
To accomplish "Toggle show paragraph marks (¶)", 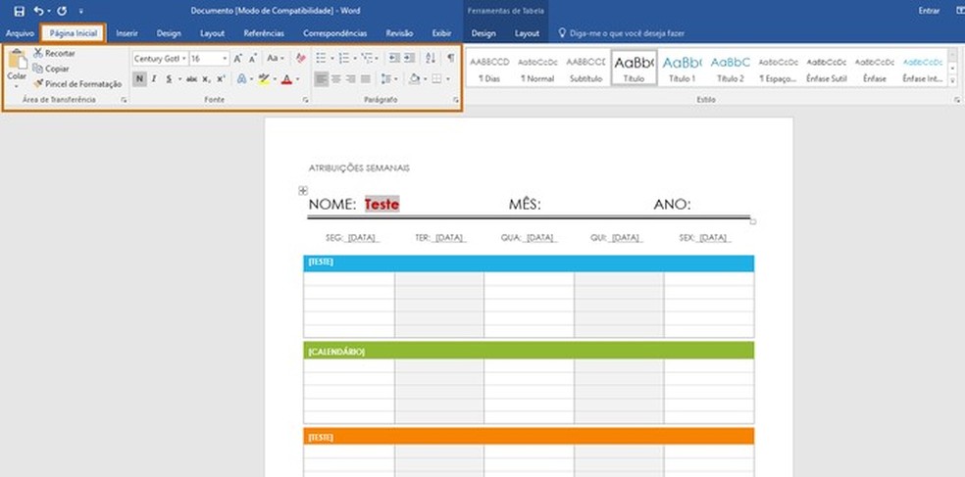I will [450, 59].
